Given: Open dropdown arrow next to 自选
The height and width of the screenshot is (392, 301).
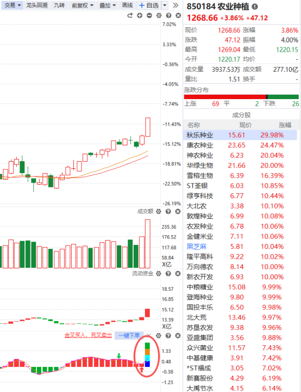Looking at the screenshot, I should pyautogui.click(x=165, y=5).
